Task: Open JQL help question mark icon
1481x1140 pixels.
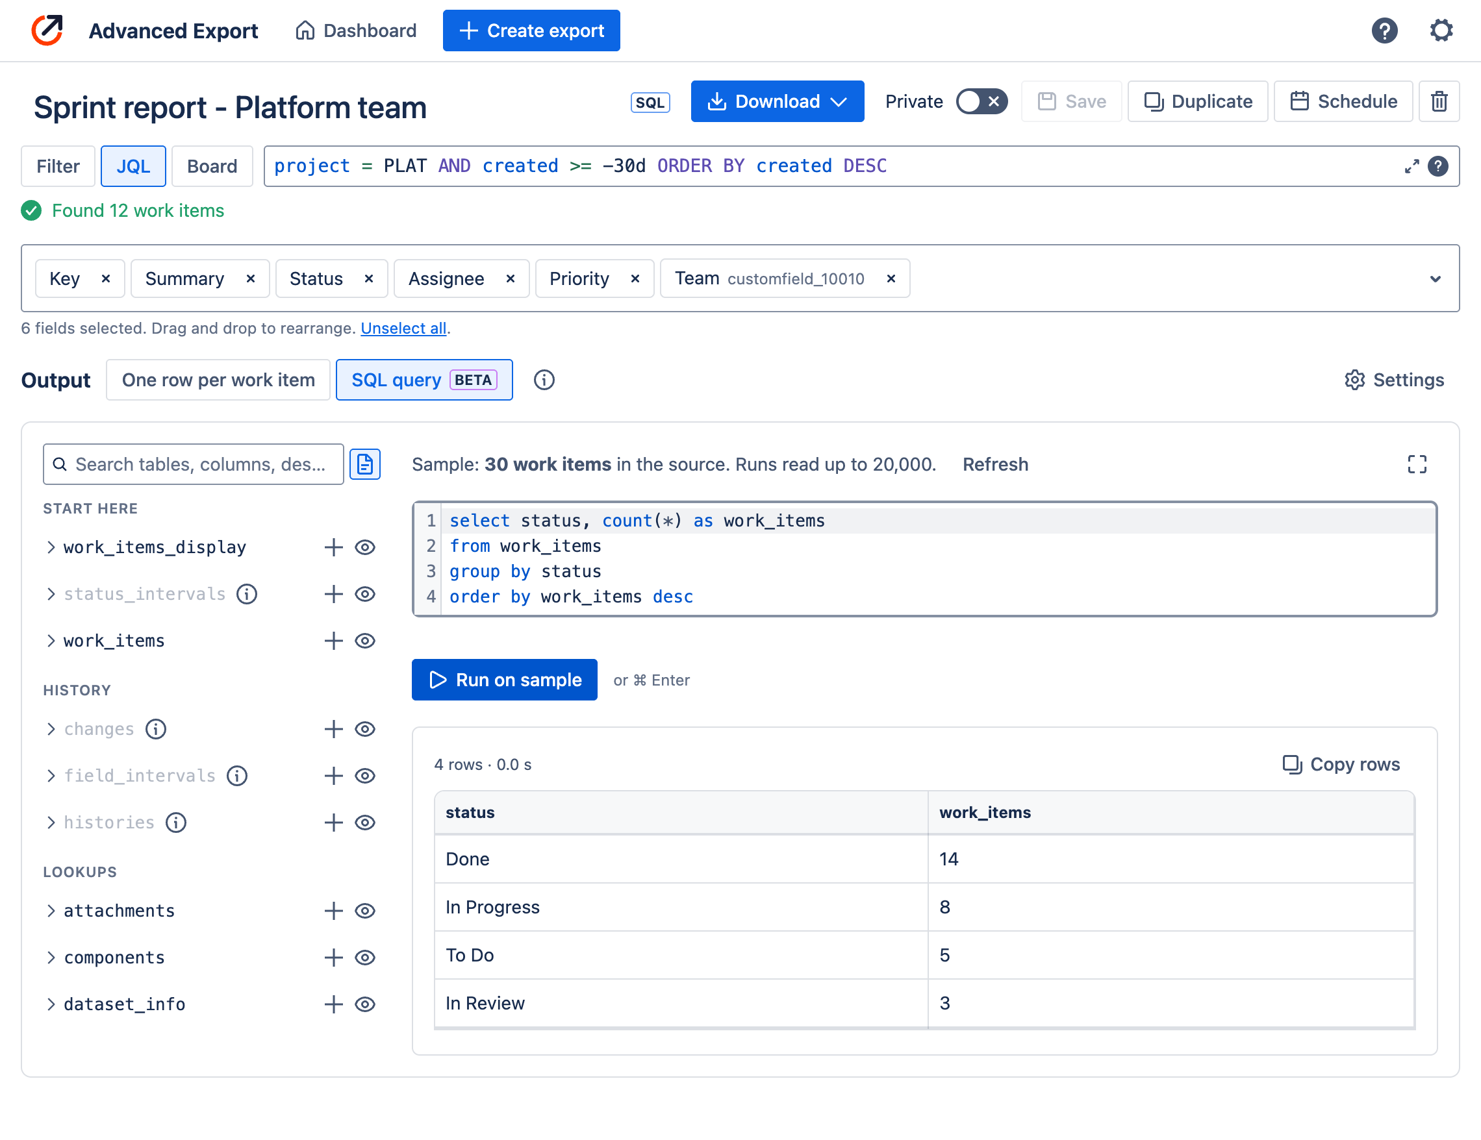Action: tap(1437, 167)
